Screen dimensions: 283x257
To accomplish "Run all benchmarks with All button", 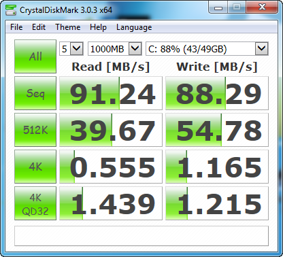I will coord(35,56).
